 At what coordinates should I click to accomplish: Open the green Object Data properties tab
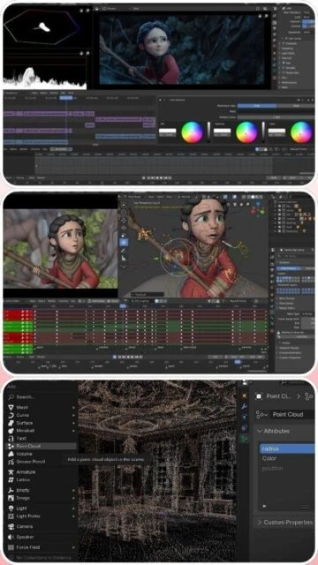click(x=245, y=439)
